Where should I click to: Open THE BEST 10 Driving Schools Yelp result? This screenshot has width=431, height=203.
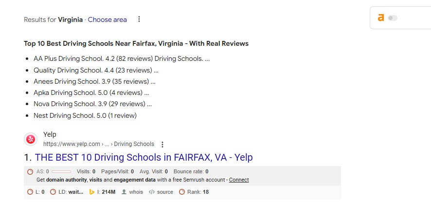pos(144,158)
